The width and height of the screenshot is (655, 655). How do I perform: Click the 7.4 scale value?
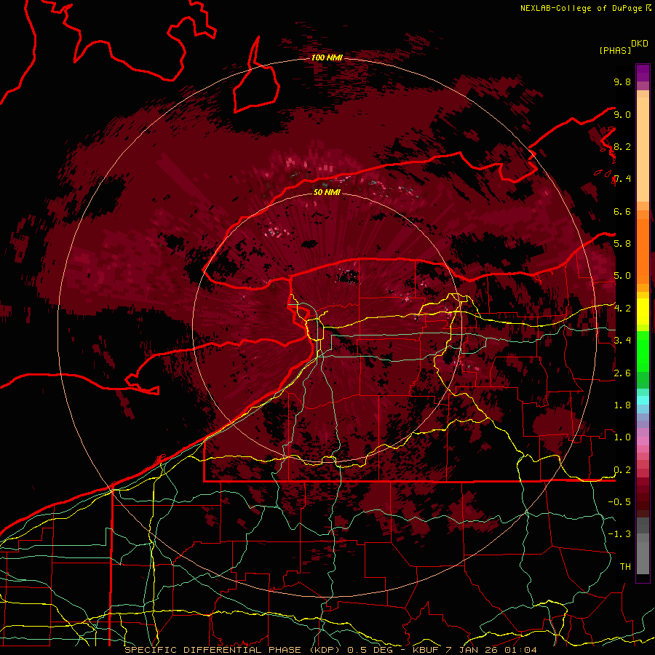(x=622, y=179)
